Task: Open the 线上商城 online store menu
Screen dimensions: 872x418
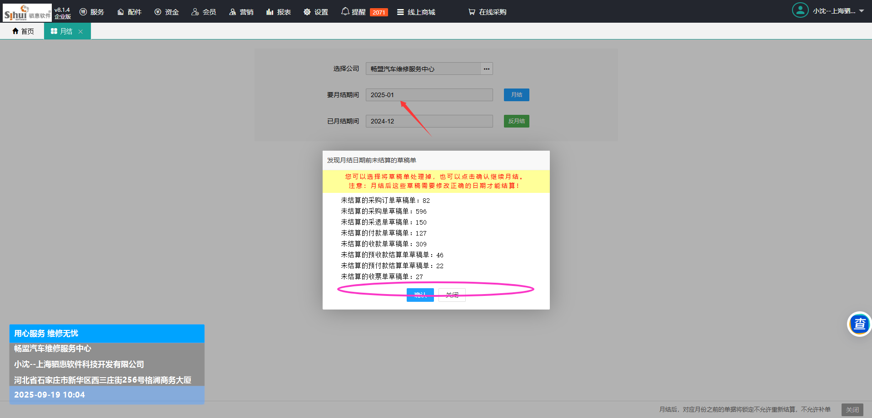Action: [x=416, y=12]
